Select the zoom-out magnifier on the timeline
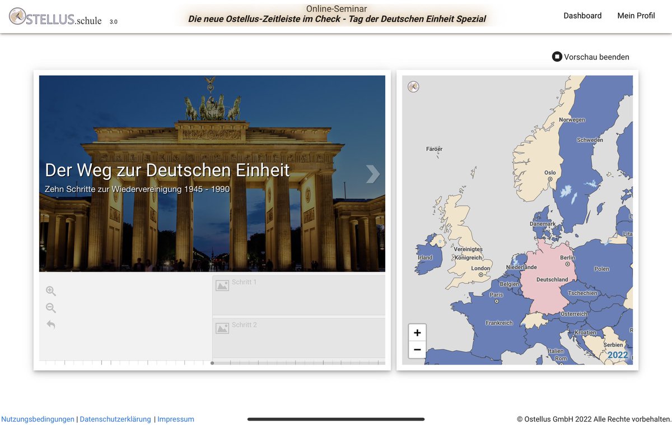The image size is (672, 425). coord(51,308)
